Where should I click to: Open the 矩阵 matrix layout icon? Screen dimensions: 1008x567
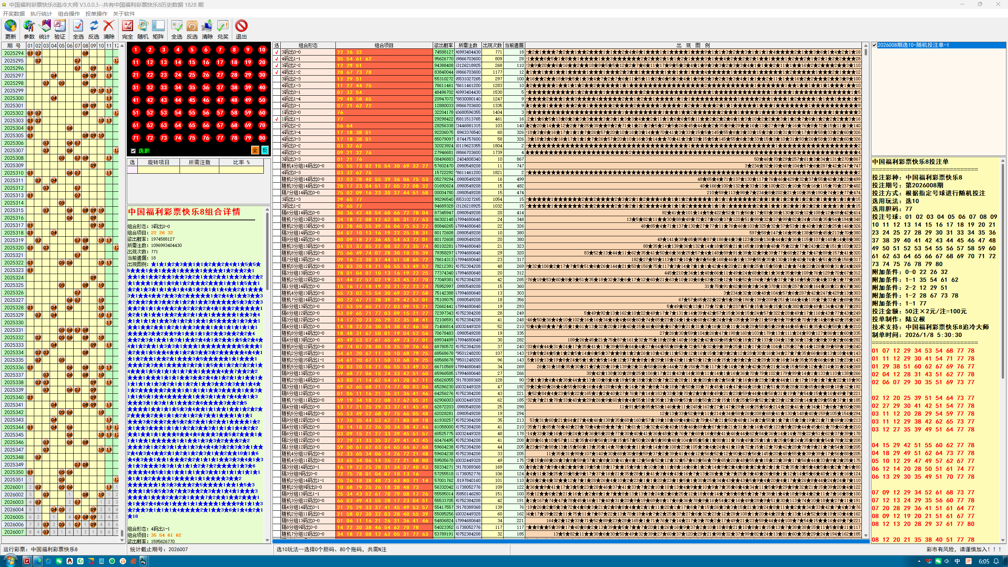coord(158,26)
